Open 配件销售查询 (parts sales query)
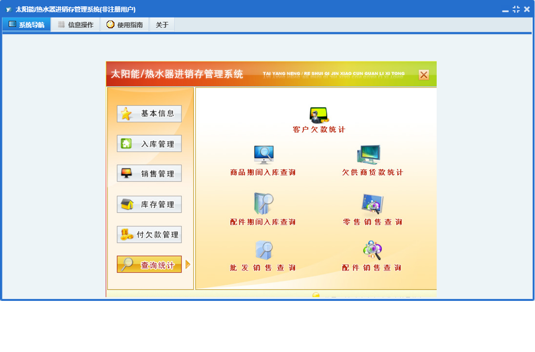 tap(371, 249)
